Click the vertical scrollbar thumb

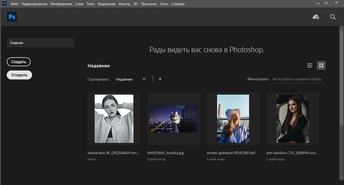pos(341,78)
